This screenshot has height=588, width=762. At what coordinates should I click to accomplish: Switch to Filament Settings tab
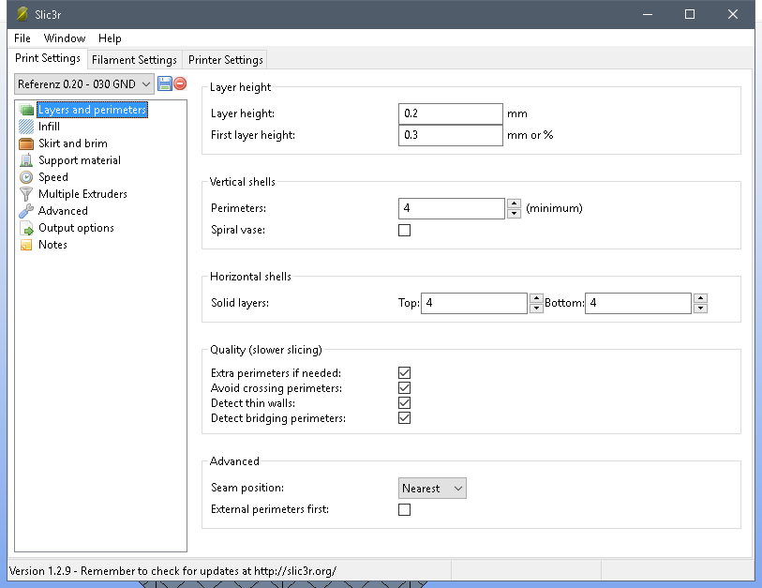tap(134, 60)
